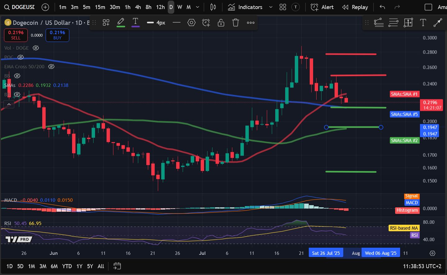The image size is (447, 275).
Task: Toggle visibility of lower BB indicator
Action: point(17,94)
